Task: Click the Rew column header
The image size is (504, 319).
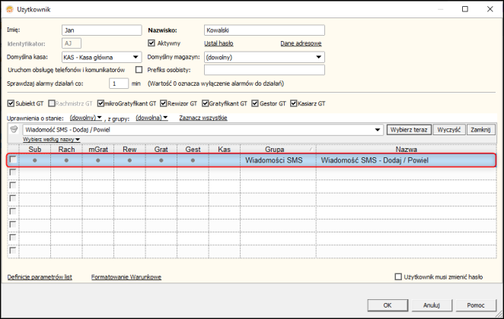Action: click(129, 149)
